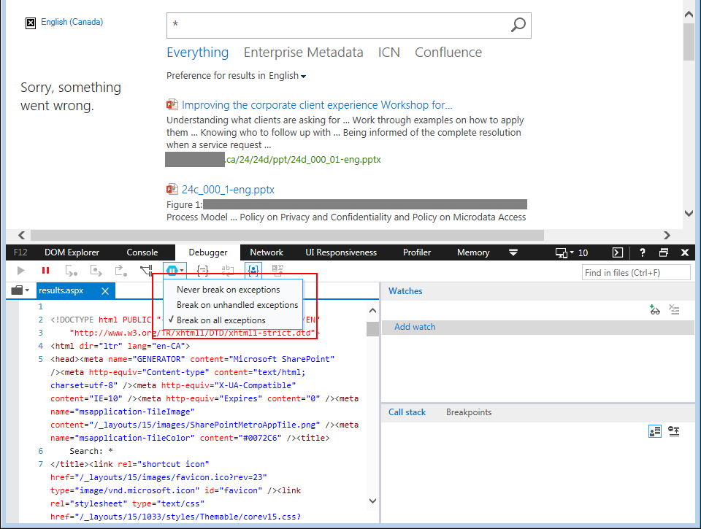Open the console toggle icon in F12 header

tap(618, 252)
